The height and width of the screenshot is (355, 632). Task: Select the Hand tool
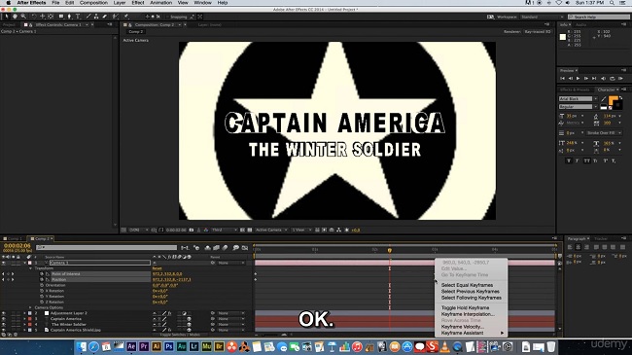coord(15,17)
